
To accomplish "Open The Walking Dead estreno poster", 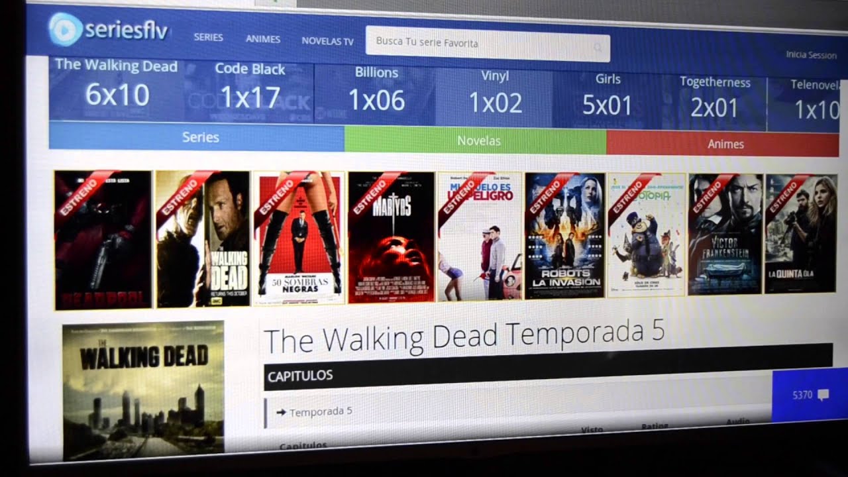I will coord(203,239).
